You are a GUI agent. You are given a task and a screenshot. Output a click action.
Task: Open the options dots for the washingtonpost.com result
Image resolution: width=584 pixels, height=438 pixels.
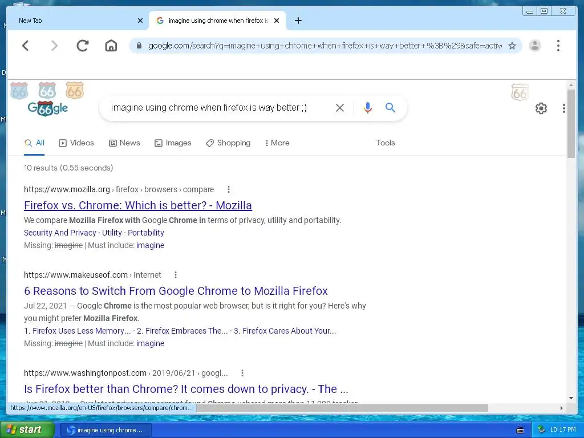point(242,373)
